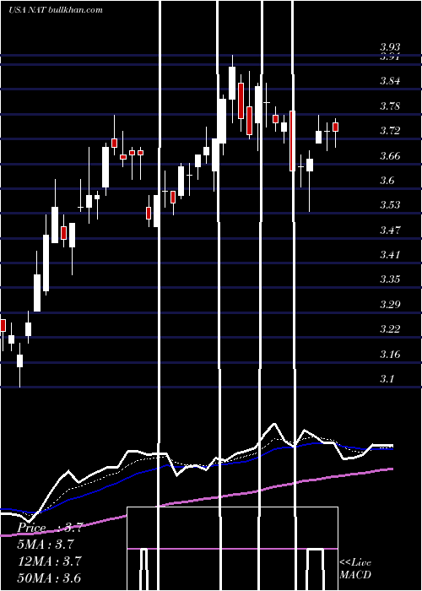Click the 50MA : 3.6 readout
Image resolution: width=422 pixels, height=591 pixels.
point(50,577)
